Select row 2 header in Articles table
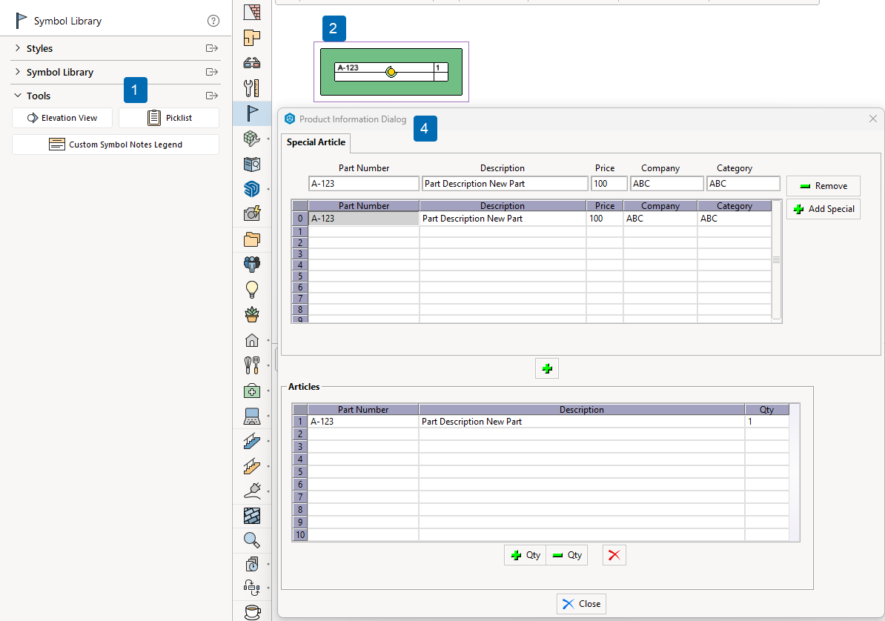885x621 pixels. tap(300, 434)
